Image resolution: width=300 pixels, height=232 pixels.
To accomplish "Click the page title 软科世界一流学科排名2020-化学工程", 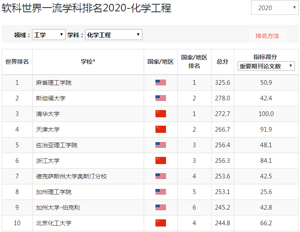I will point(86,8).
